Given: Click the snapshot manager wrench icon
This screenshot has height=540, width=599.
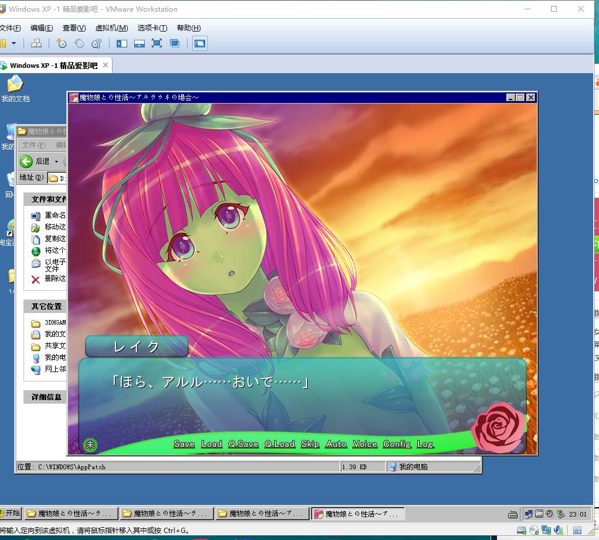Looking at the screenshot, I should coord(97,43).
